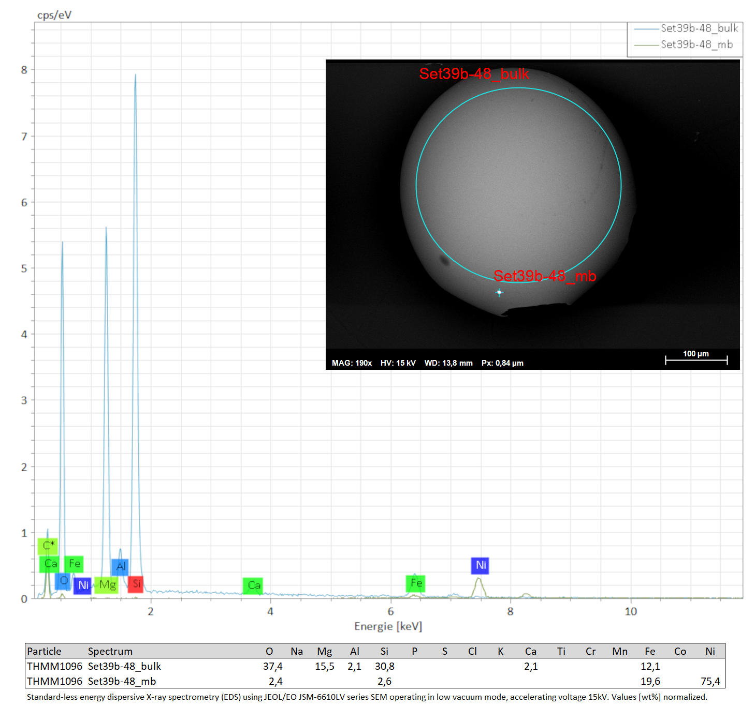Click the green Fe label next to the oxygen peak

(74, 563)
